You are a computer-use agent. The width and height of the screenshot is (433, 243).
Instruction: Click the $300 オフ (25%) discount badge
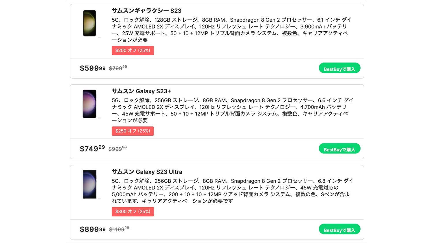(x=133, y=212)
